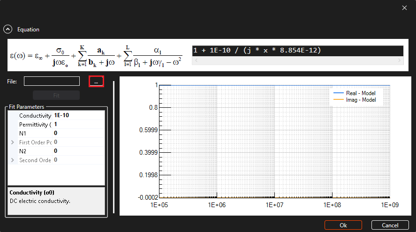
Task: Click right arrow of equation scrollbar
Action: [x=399, y=60]
